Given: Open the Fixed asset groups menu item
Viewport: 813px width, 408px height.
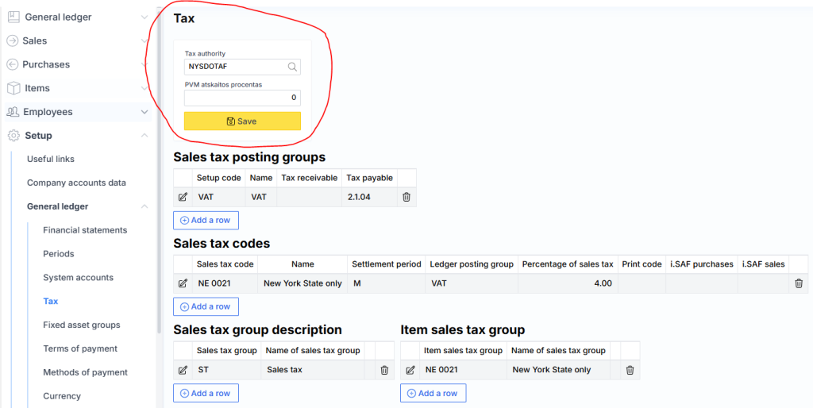Looking at the screenshot, I should tap(82, 325).
